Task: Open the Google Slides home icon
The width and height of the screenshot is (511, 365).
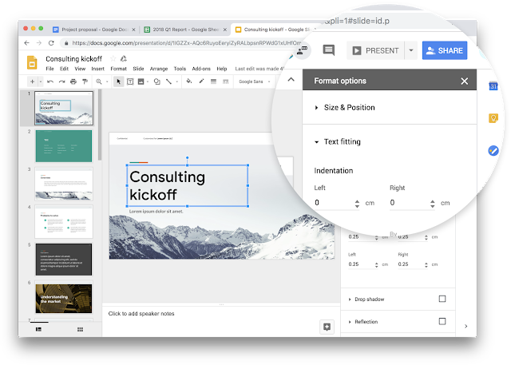Action: 32,62
